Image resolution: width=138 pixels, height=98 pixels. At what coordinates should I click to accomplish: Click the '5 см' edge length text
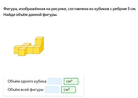click(x=131, y=9)
